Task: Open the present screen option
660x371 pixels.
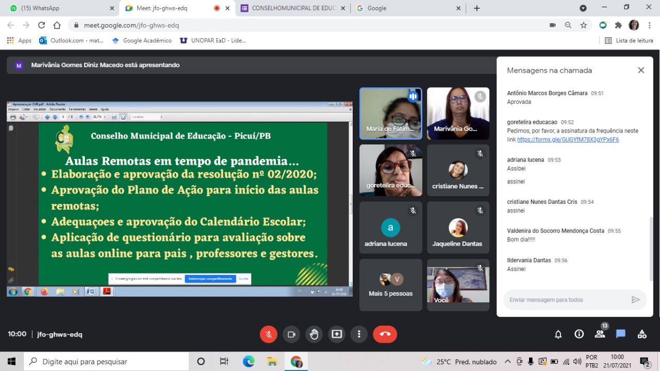Action: [337, 334]
